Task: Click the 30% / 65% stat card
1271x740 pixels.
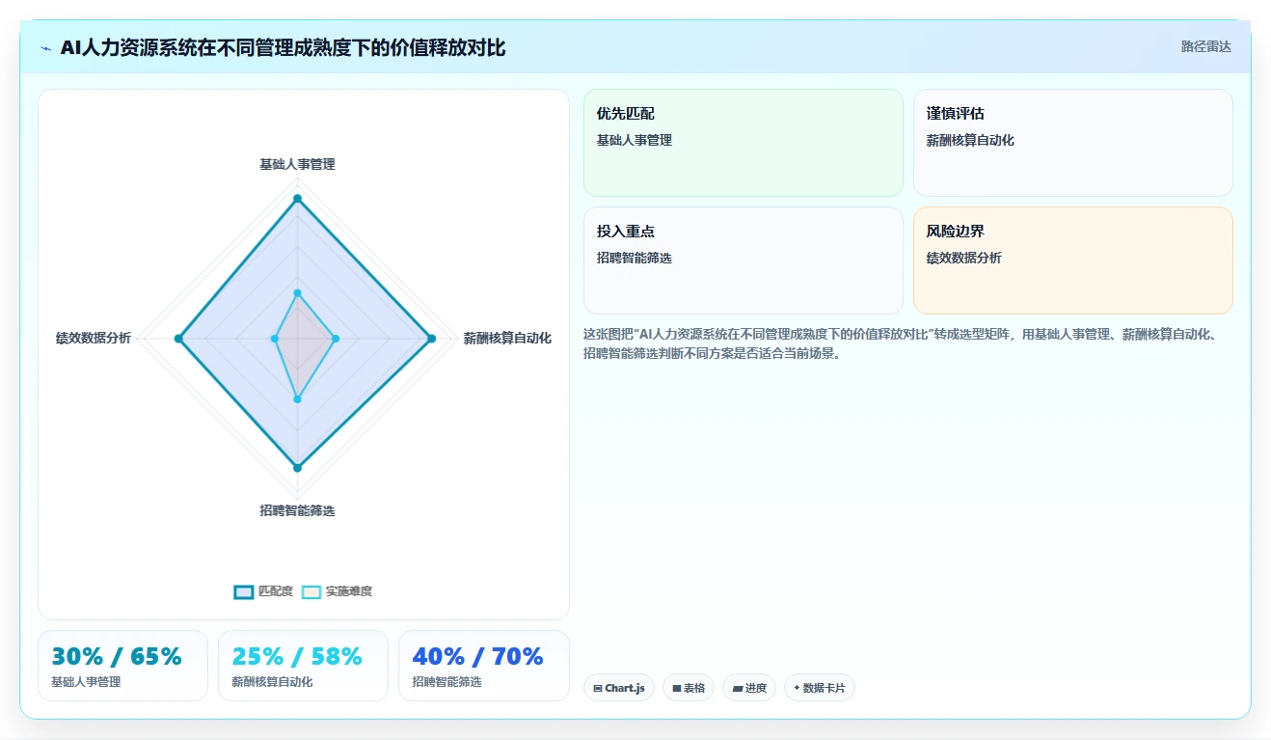Action: 122,666
